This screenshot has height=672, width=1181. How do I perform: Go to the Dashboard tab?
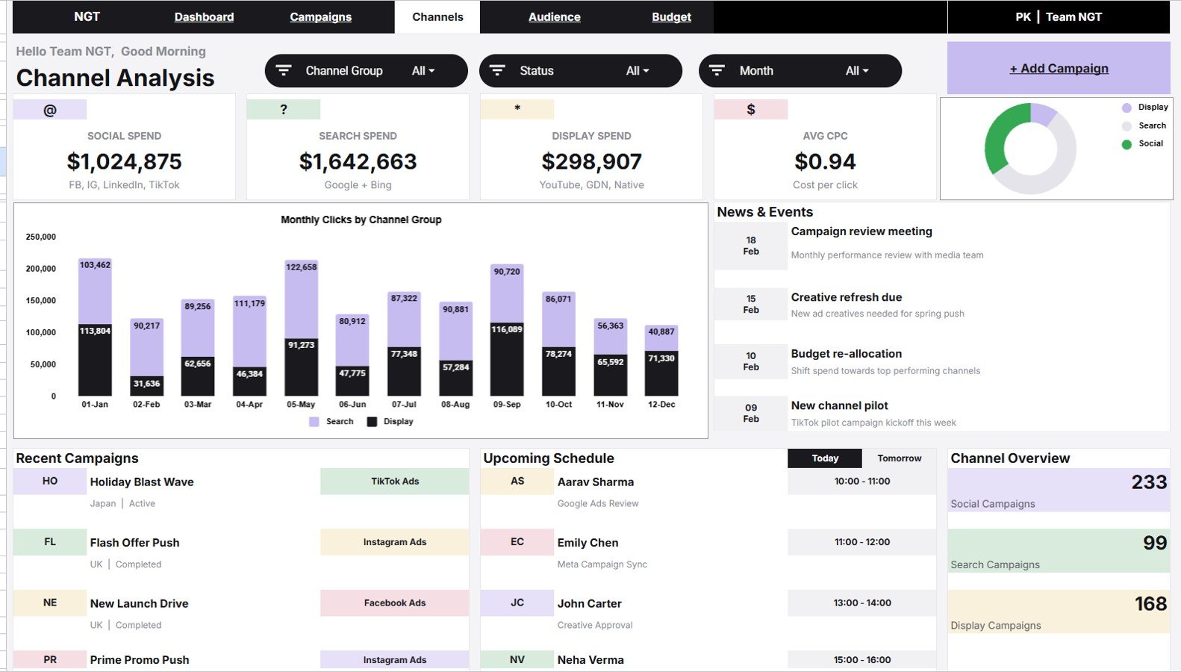[204, 17]
